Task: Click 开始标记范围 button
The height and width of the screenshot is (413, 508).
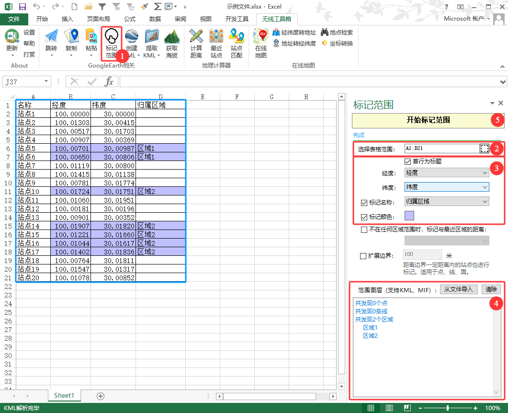Action: [428, 120]
